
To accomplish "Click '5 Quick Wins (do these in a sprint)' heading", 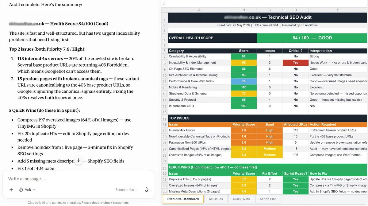I will click(x=44, y=110).
